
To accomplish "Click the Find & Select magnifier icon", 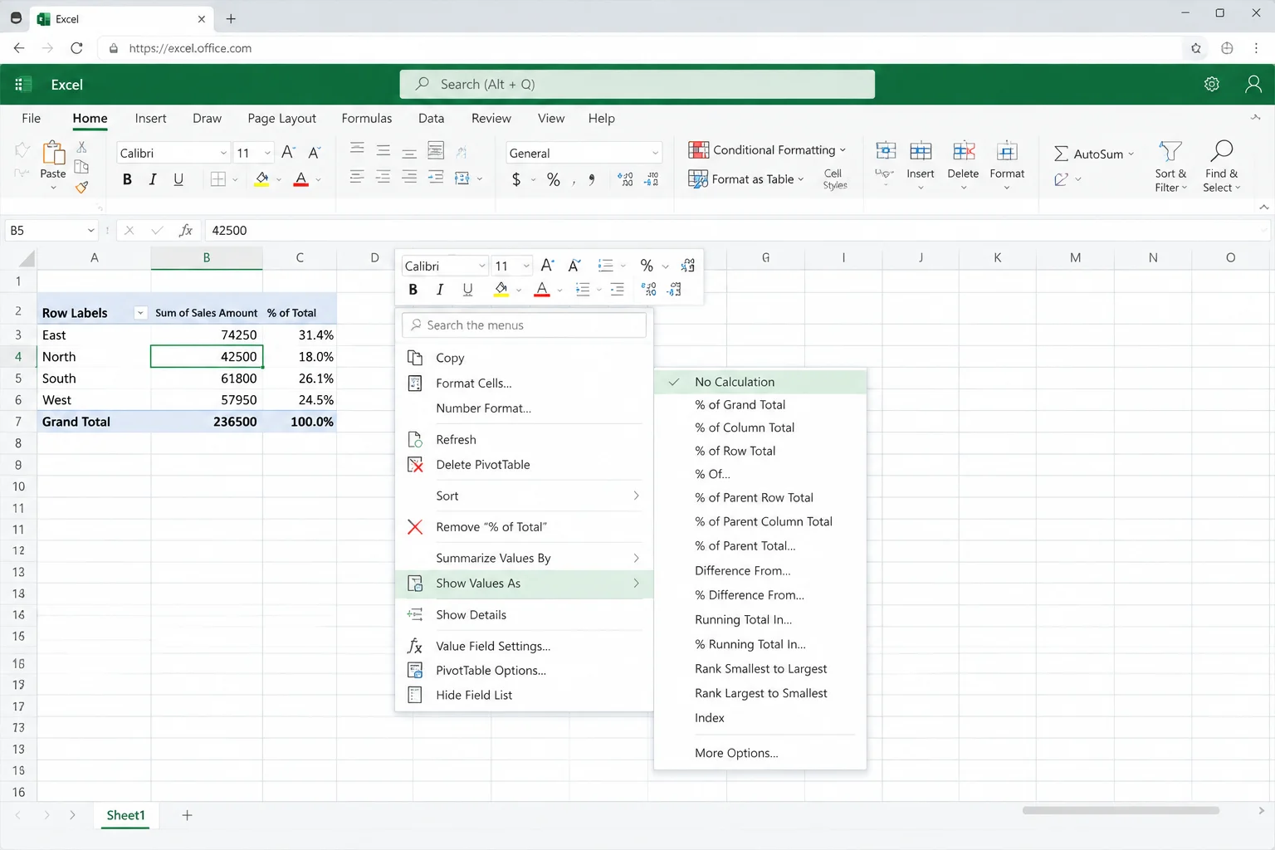I will click(x=1222, y=150).
